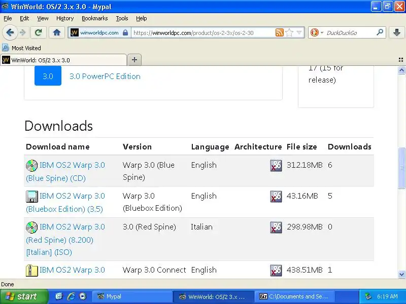Click the address bar URL field

point(204,33)
